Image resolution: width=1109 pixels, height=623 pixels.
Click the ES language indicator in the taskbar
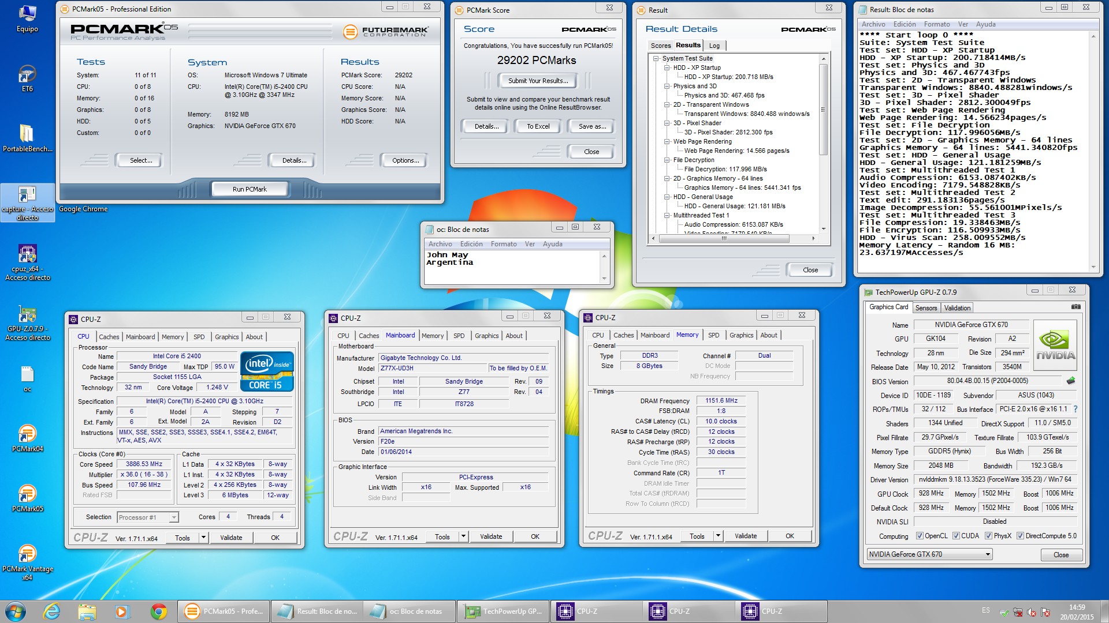(985, 610)
